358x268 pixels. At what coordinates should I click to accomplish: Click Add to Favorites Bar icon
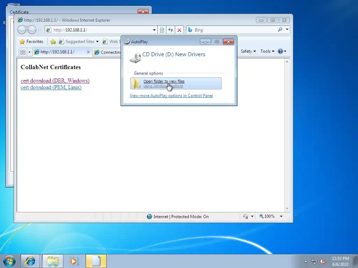pyautogui.click(x=53, y=42)
